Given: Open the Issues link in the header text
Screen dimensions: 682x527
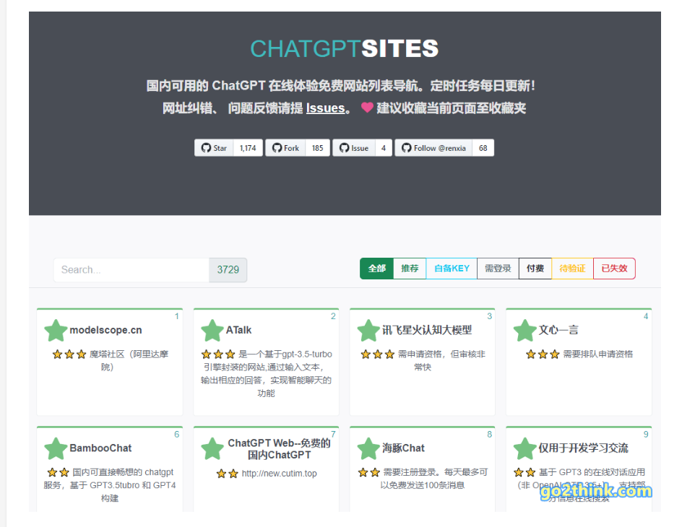Looking at the screenshot, I should coord(325,108).
